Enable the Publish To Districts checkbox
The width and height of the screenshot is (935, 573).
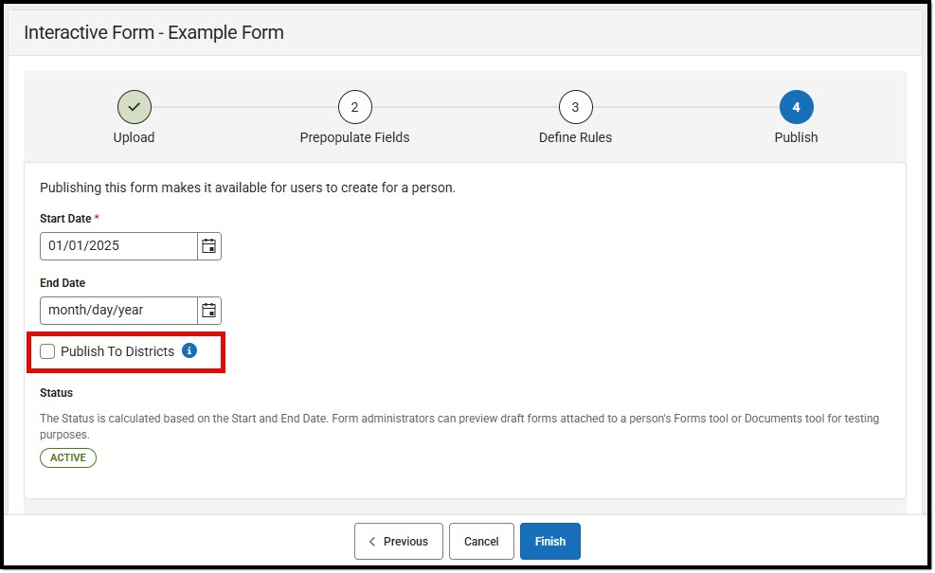coord(47,350)
